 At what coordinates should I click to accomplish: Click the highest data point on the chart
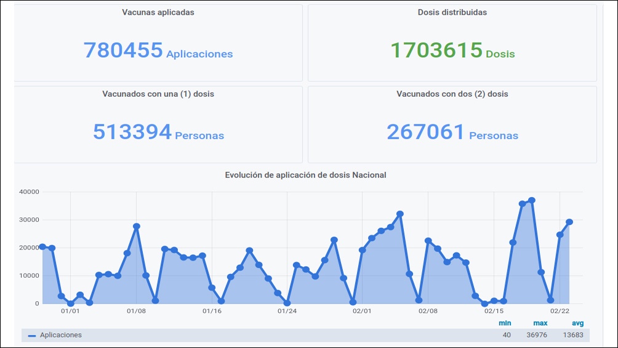coord(532,200)
